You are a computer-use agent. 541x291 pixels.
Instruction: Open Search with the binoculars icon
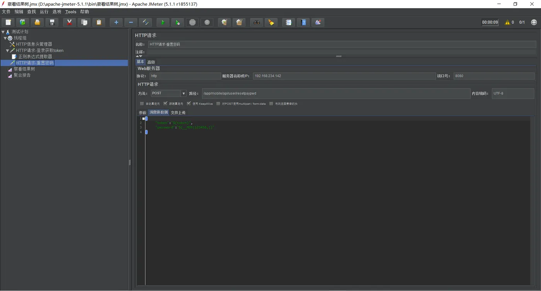click(x=256, y=22)
